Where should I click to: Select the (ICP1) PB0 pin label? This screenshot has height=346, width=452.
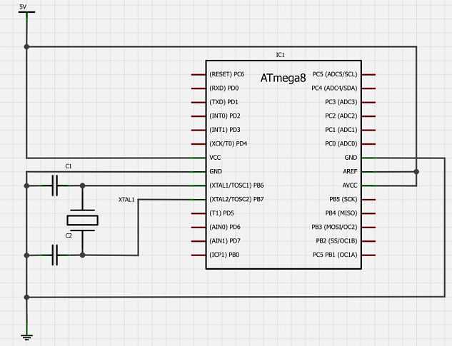[224, 255]
